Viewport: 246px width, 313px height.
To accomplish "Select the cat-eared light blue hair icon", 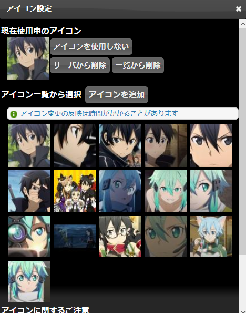I will click(211, 236).
